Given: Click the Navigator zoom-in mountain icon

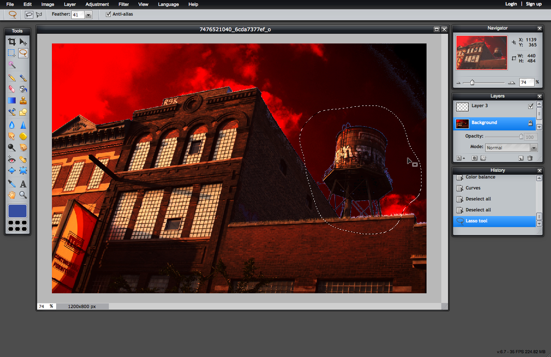Looking at the screenshot, I should click(x=512, y=83).
